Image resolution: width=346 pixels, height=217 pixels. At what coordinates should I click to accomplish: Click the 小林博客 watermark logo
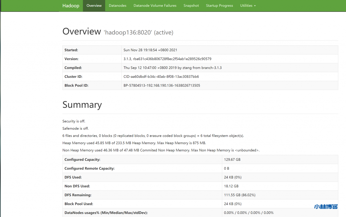(x=326, y=207)
